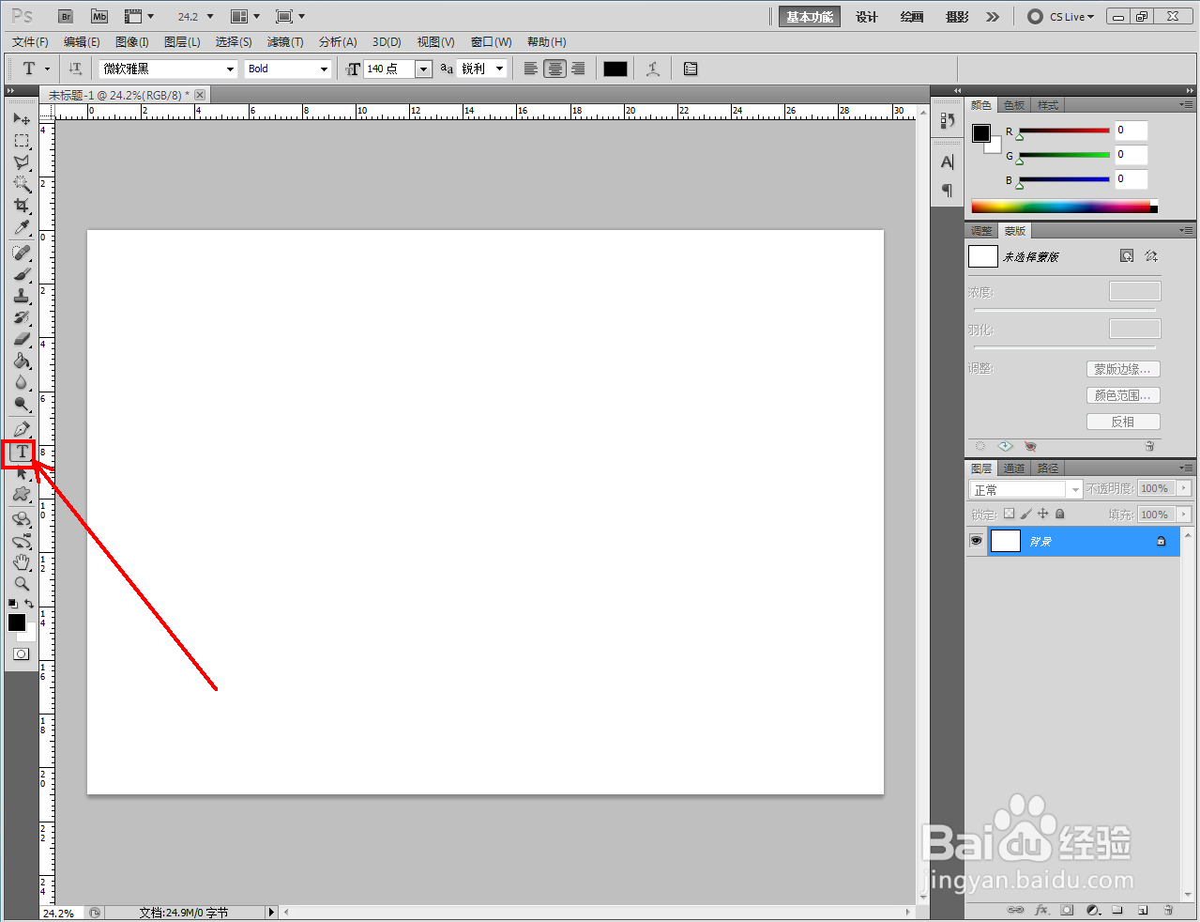Select the History Brush tool
1200x922 pixels.
click(22, 318)
